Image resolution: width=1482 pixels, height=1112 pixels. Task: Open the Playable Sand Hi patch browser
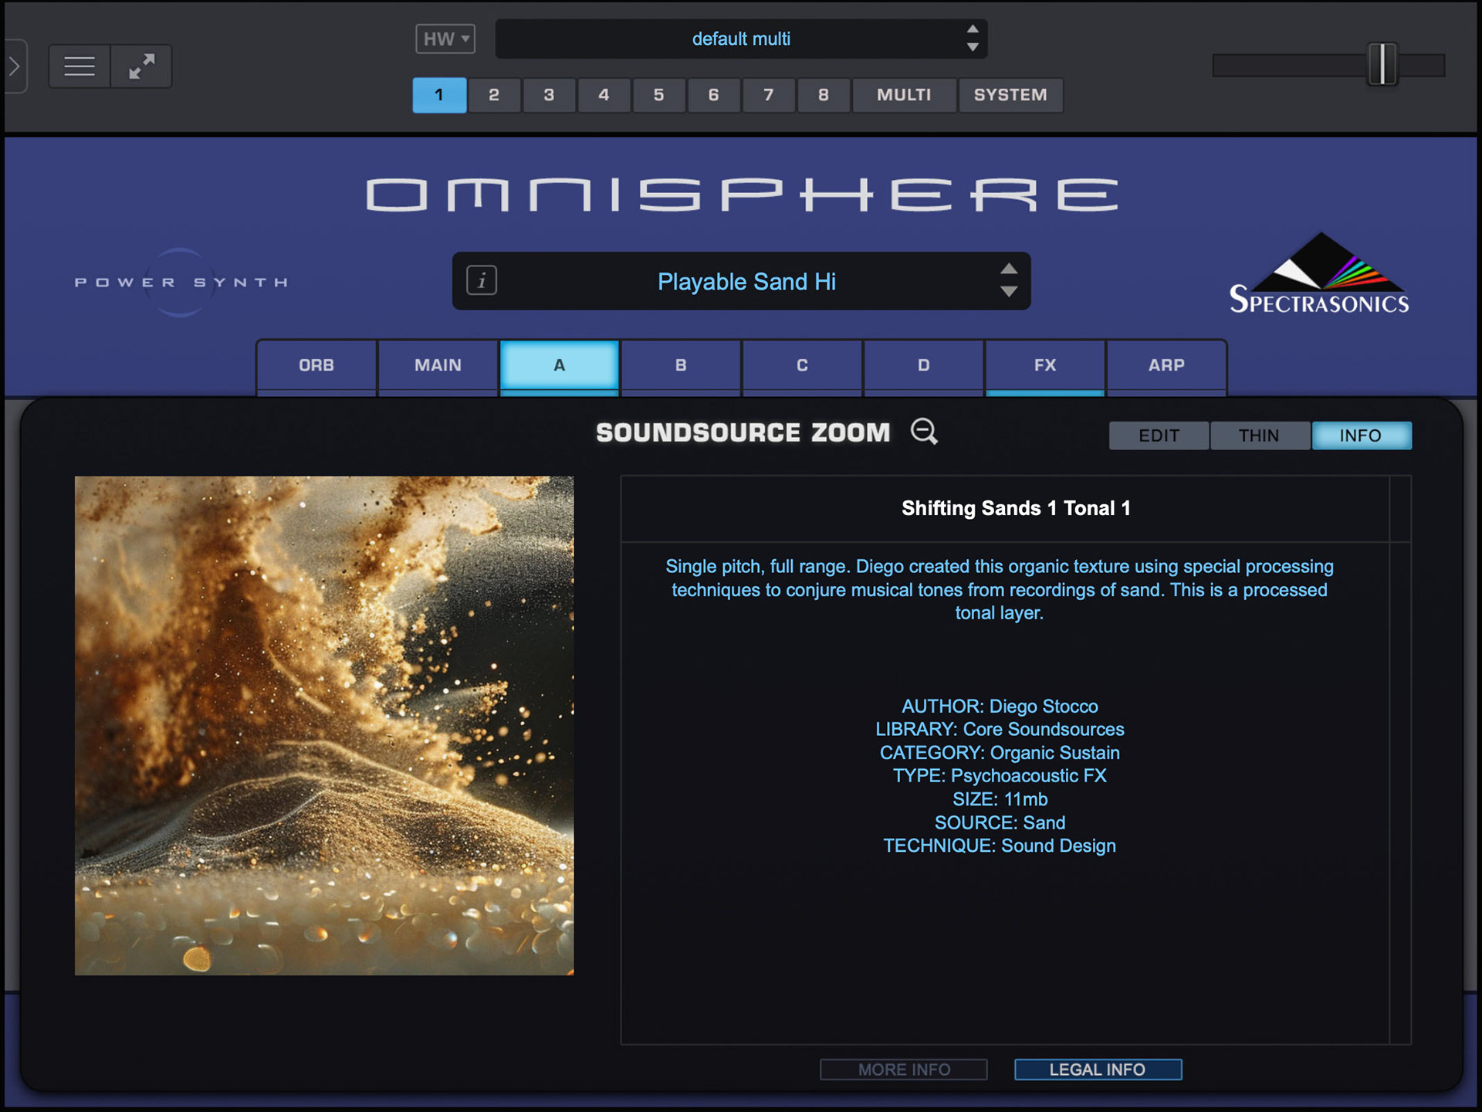click(x=746, y=282)
